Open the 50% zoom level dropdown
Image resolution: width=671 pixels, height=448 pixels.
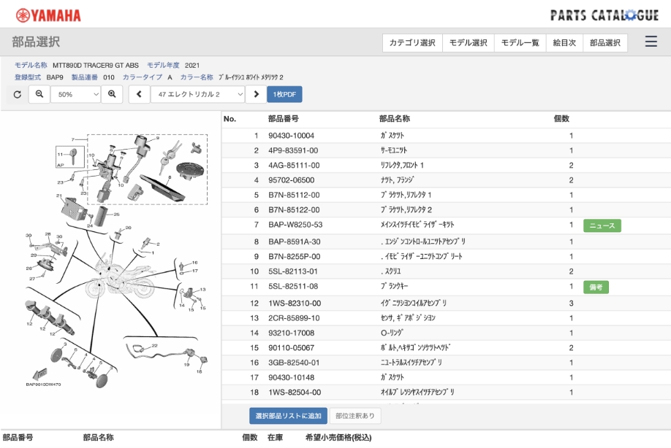[76, 94]
